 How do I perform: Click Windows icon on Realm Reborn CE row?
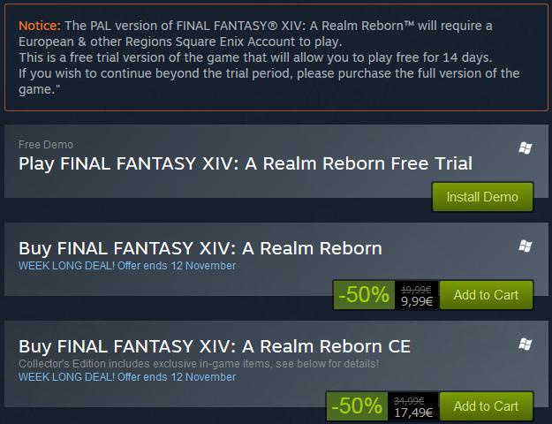(525, 344)
